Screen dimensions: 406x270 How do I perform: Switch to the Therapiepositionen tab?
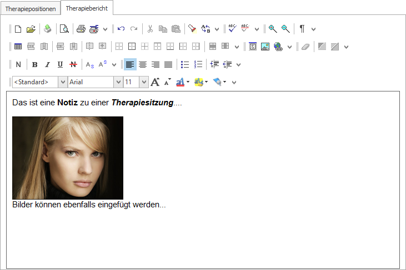pyautogui.click(x=31, y=9)
